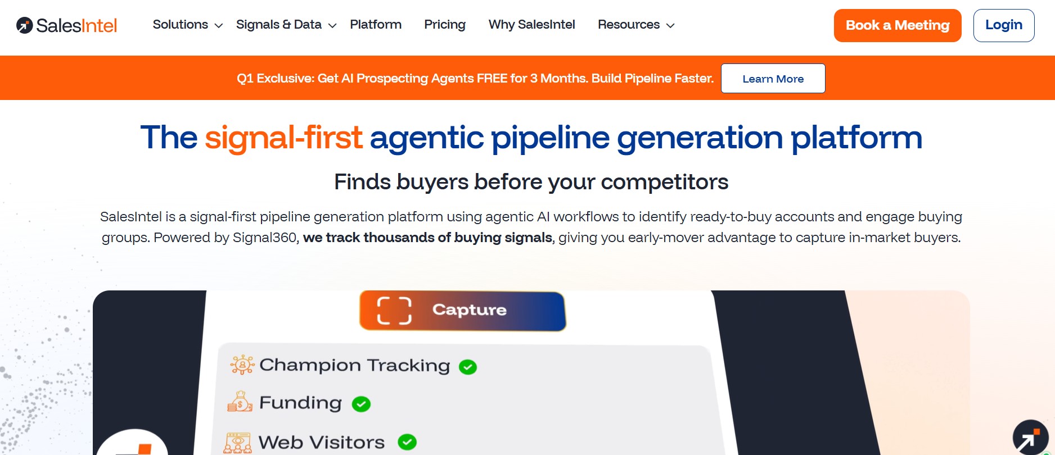Open the Login page
Image resolution: width=1055 pixels, height=455 pixels.
pyautogui.click(x=1003, y=25)
